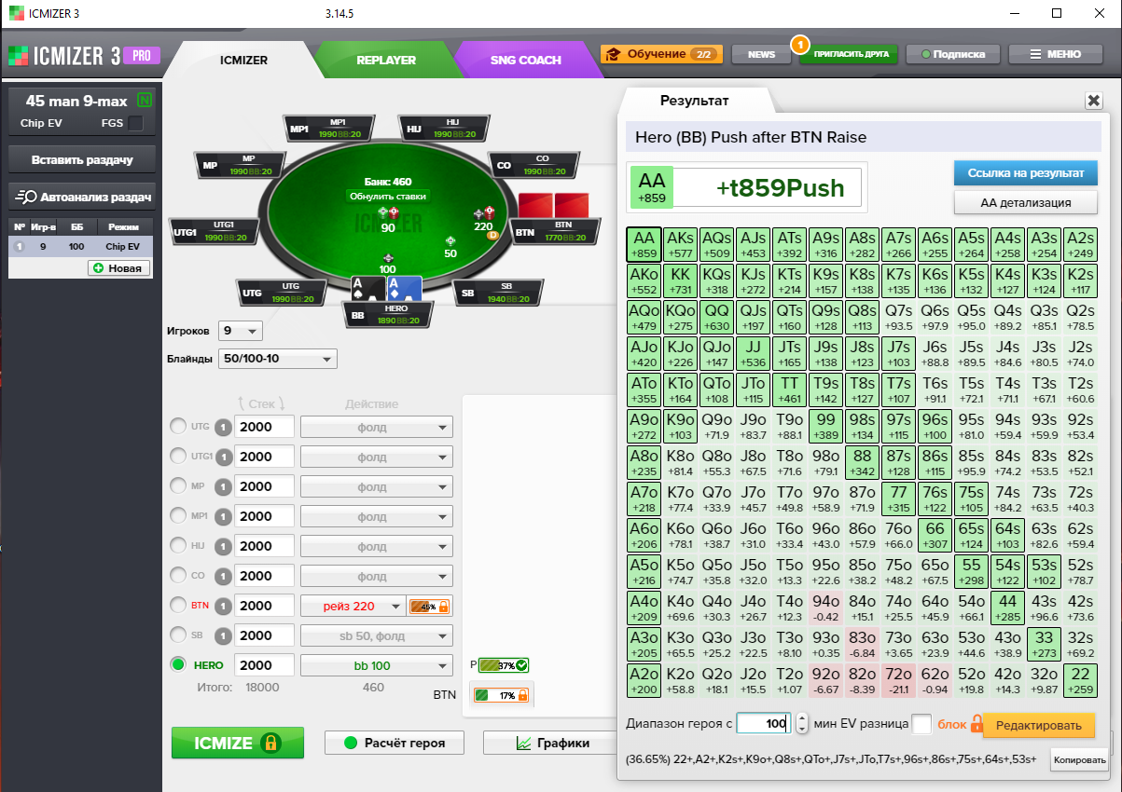Screen dimensions: 1122x792
Task: Click the number 1 circle beside MP1 stack
Action: tap(223, 516)
